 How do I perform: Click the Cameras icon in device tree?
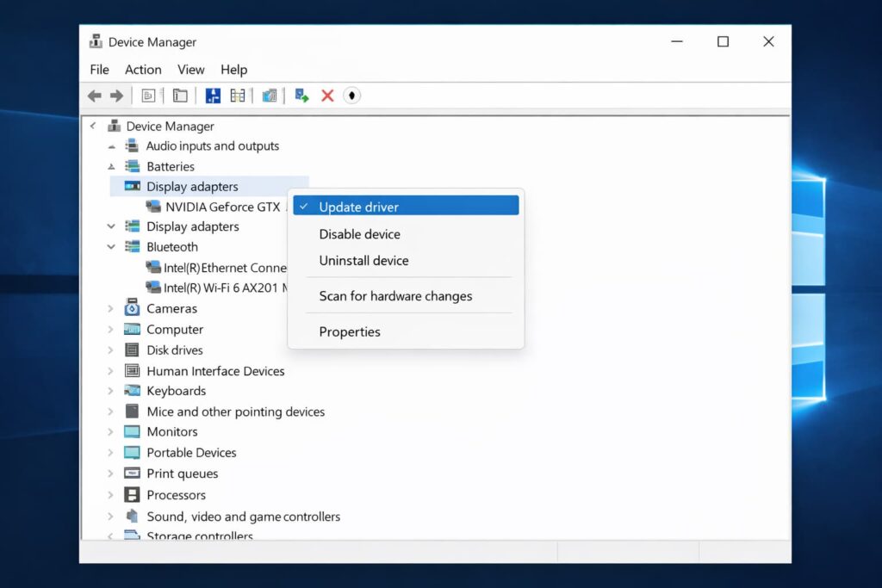point(132,308)
